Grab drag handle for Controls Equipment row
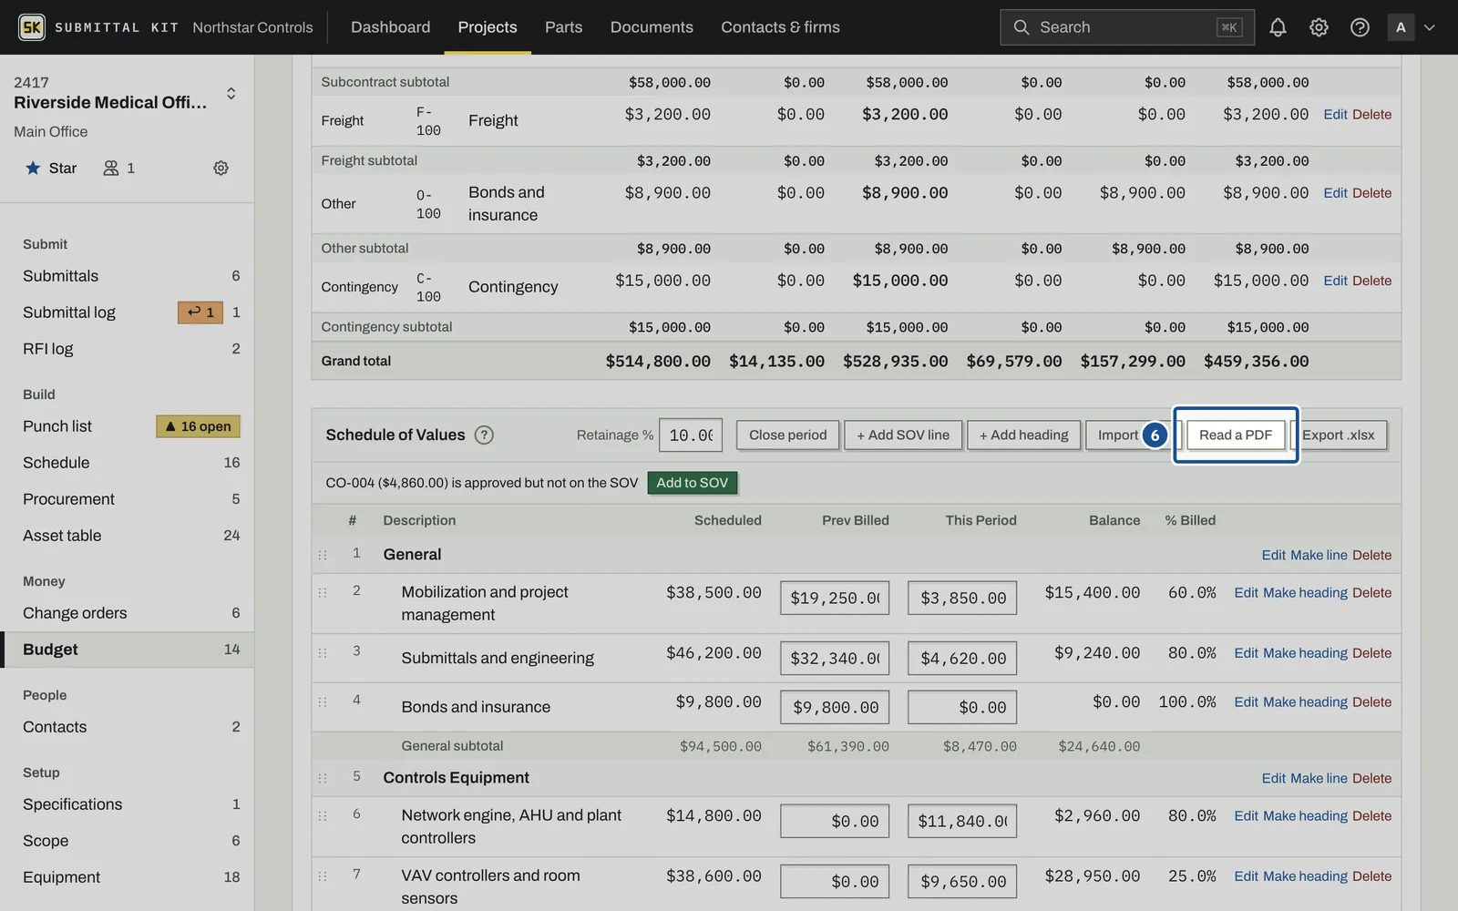The width and height of the screenshot is (1458, 911). pyautogui.click(x=322, y=778)
